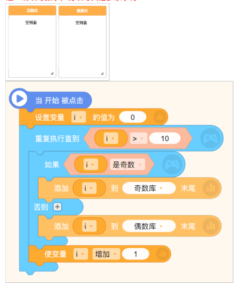Click the chart icon on the 使变量 block
This screenshot has height=286, width=236.
[x=163, y=254]
